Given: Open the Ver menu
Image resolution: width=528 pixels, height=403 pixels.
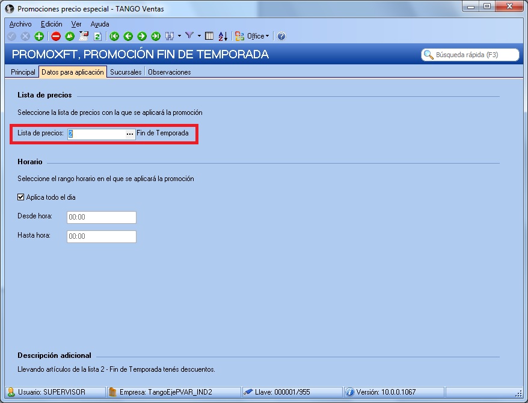Looking at the screenshot, I should click(76, 24).
